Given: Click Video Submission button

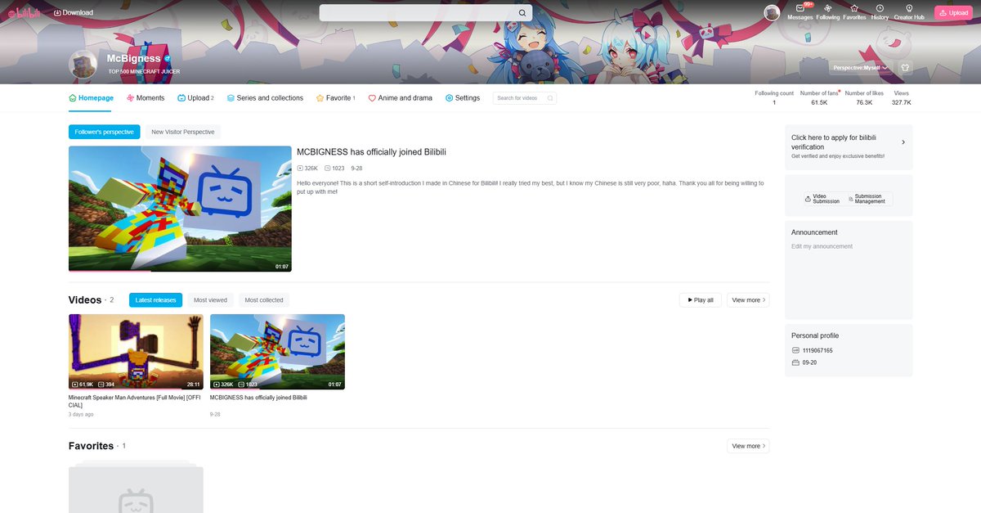Looking at the screenshot, I should click(x=824, y=199).
